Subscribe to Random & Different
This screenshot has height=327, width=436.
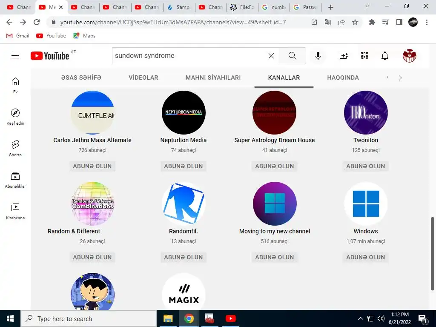(x=92, y=257)
